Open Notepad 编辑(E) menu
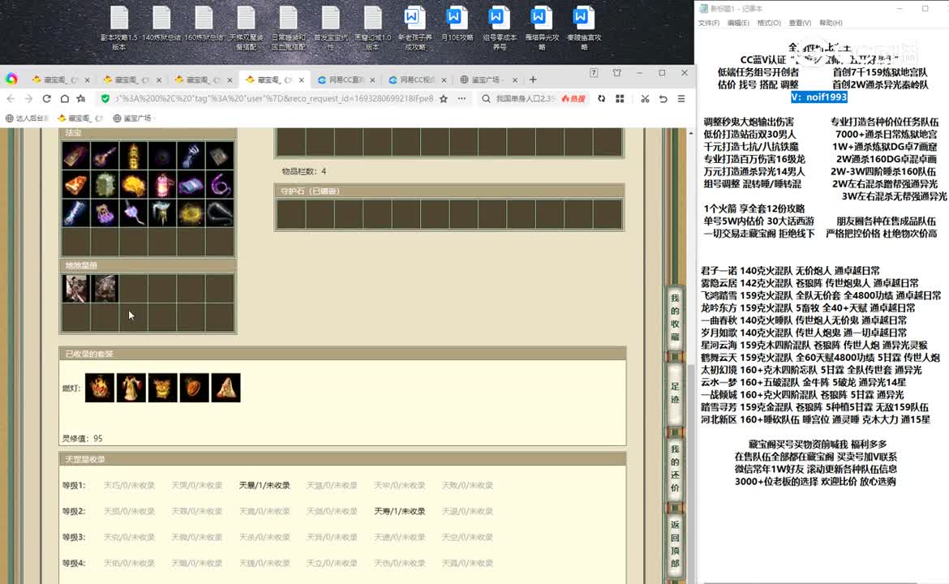Viewport: 949px width, 584px height. [738, 23]
